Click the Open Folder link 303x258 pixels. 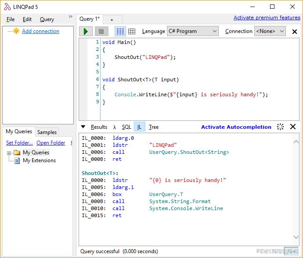coord(51,143)
